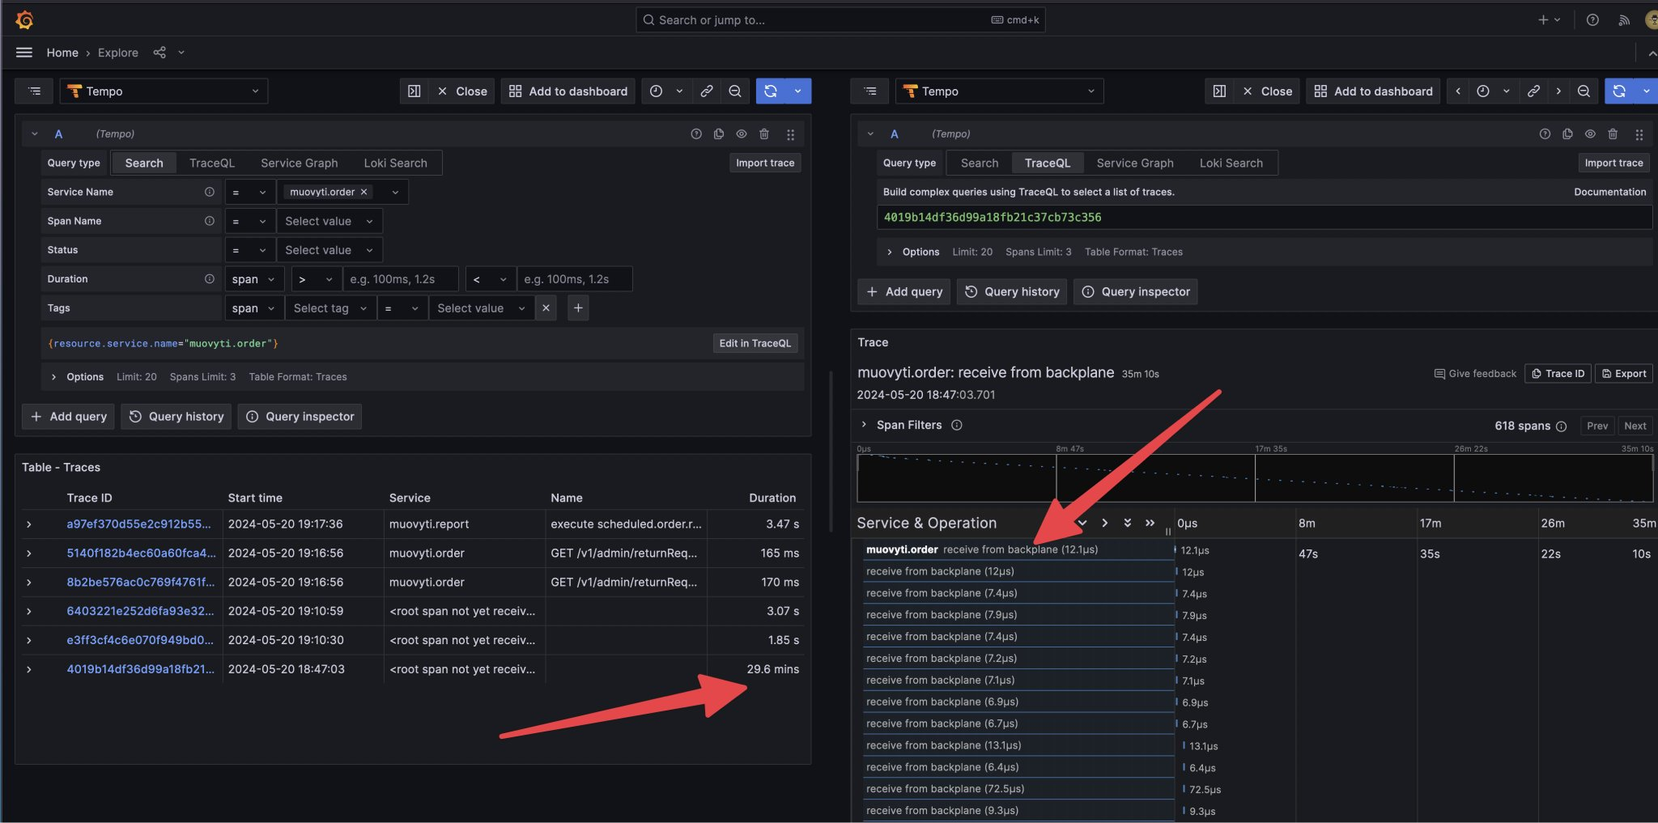1658x823 pixels.
Task: Click the search or jump to field
Action: click(840, 20)
